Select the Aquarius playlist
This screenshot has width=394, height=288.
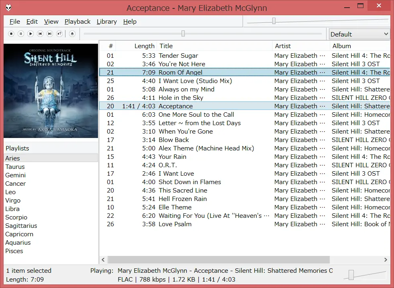[x=51, y=243]
